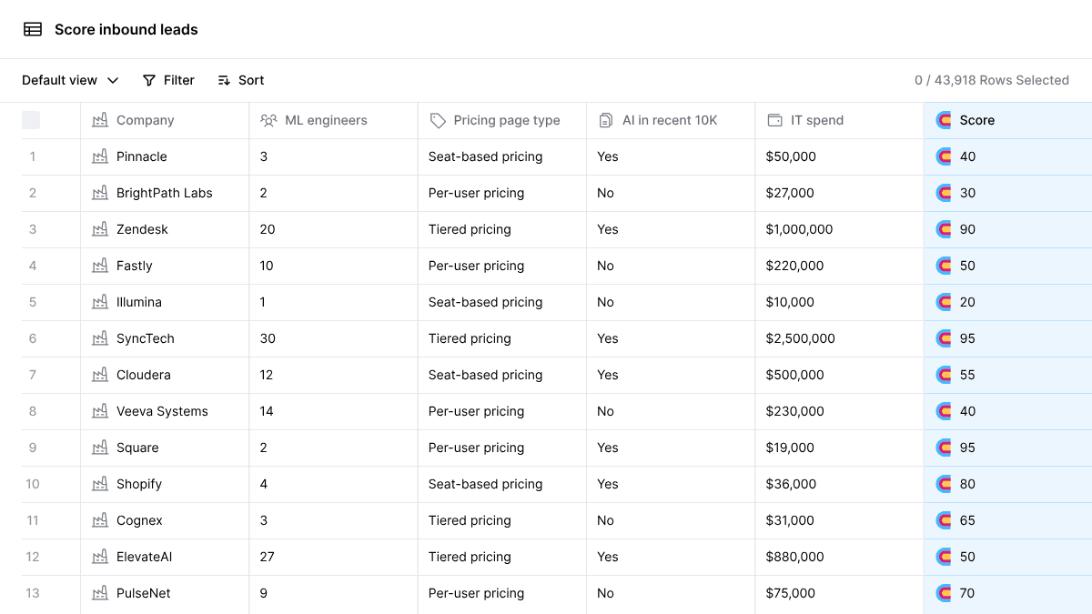Expand the Default view dropdown
Viewport: 1092px width, 614px height.
(70, 80)
